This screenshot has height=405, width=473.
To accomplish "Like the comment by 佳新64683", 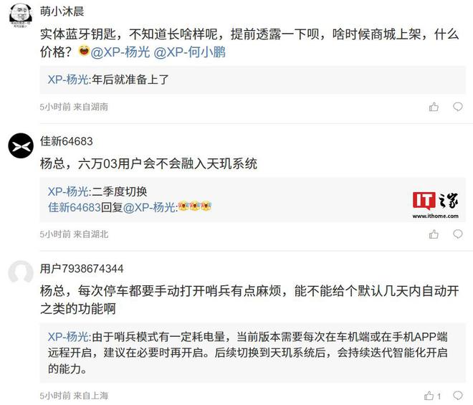I will 434,234.
